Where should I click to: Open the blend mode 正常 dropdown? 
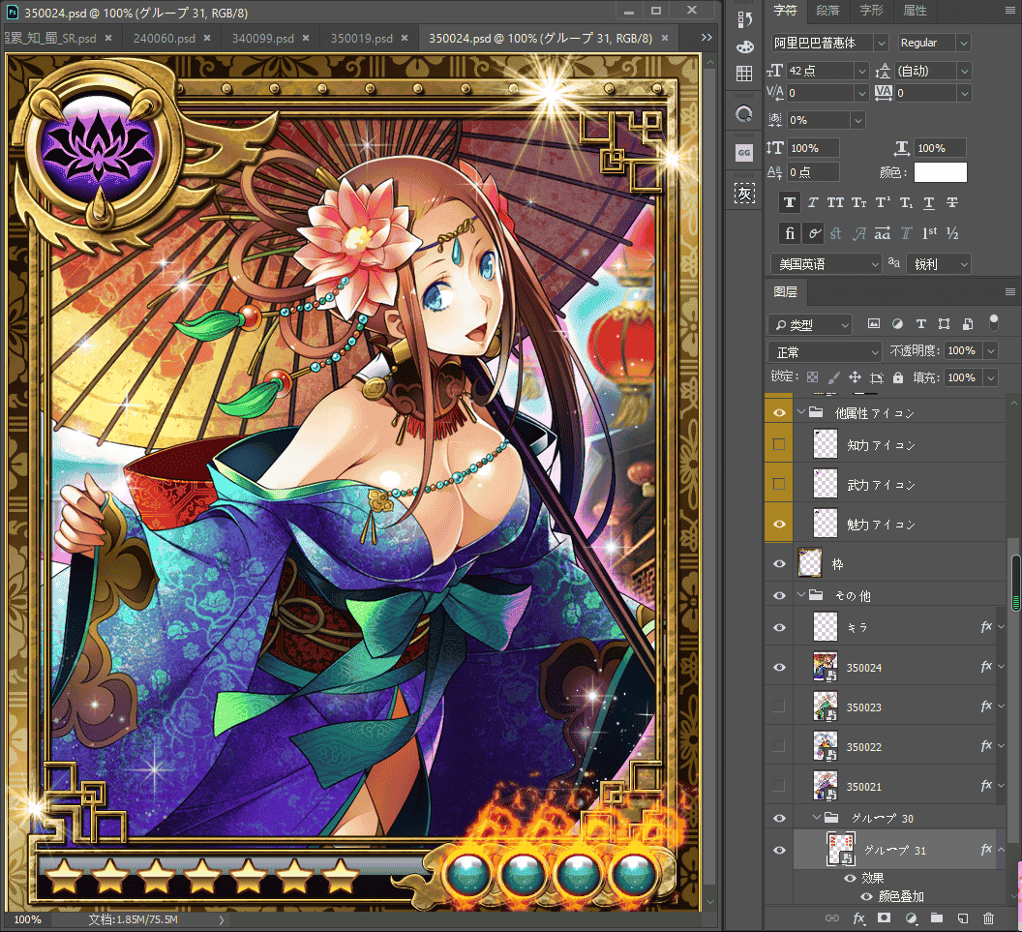825,352
